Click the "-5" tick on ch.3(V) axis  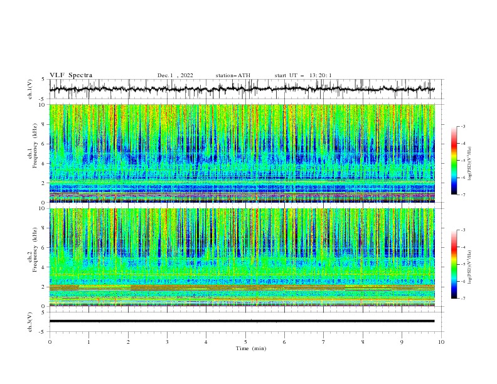[42, 332]
